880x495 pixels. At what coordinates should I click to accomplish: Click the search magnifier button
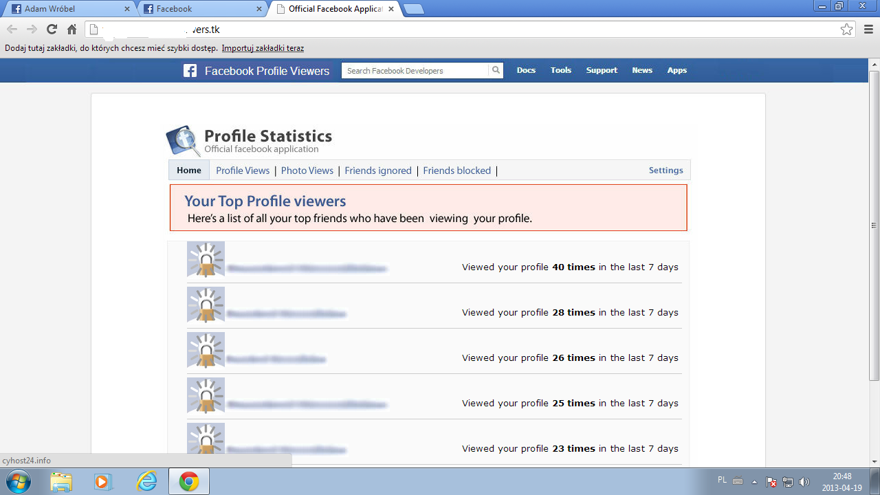pyautogui.click(x=496, y=70)
